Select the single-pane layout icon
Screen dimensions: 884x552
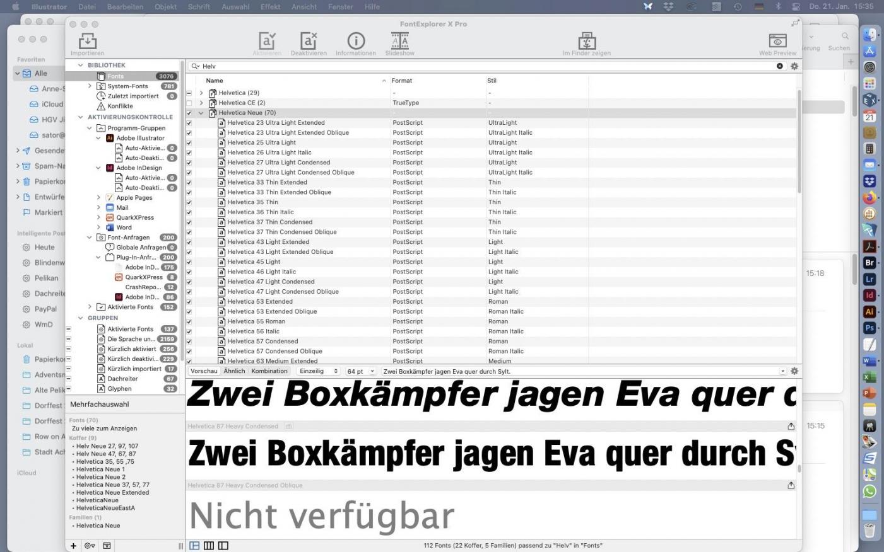tap(194, 546)
